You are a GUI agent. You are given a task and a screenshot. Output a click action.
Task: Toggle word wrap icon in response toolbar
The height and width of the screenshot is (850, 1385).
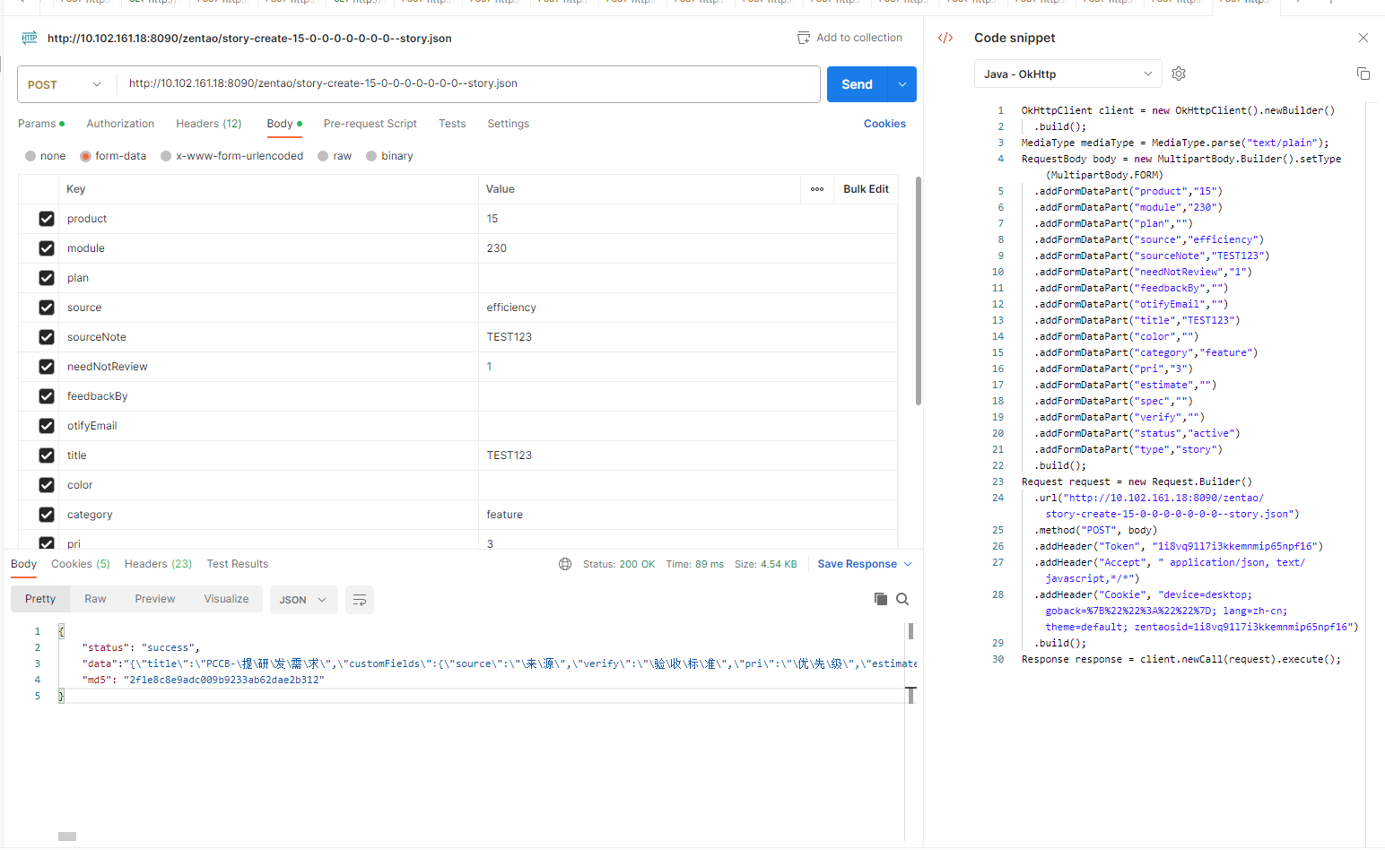tap(359, 600)
